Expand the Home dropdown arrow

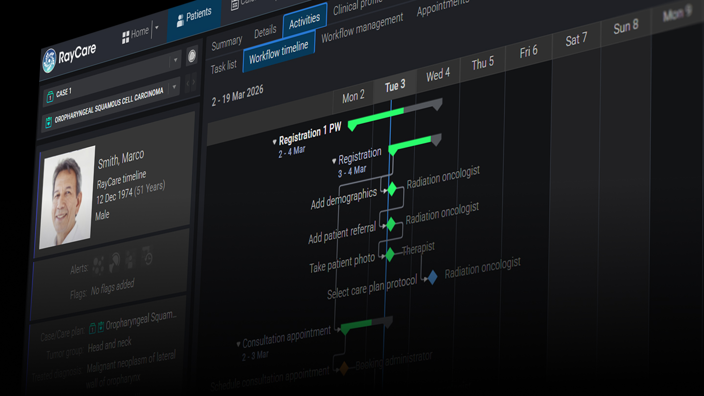(157, 28)
